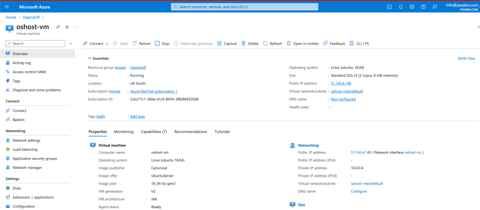
Task: Open Diagnose and solve problems
Action: point(38,90)
